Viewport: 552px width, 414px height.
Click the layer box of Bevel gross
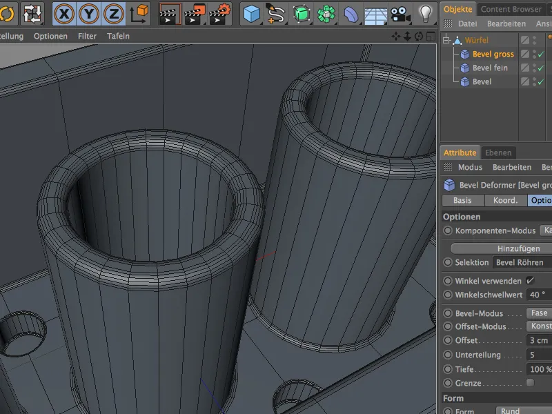coord(525,54)
